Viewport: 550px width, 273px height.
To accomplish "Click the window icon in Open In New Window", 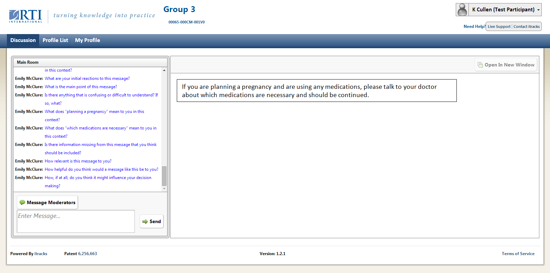I will tap(480, 65).
